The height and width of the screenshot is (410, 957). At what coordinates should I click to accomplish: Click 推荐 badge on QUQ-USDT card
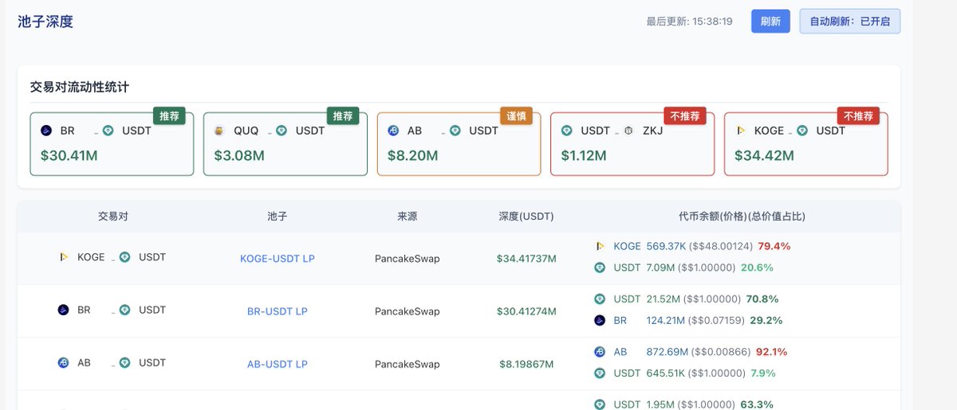pyautogui.click(x=343, y=116)
